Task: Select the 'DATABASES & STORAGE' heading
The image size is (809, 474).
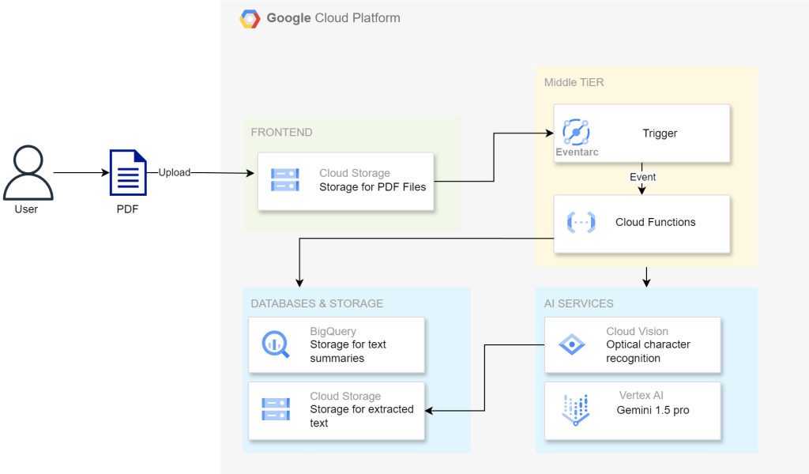Action: [317, 304]
